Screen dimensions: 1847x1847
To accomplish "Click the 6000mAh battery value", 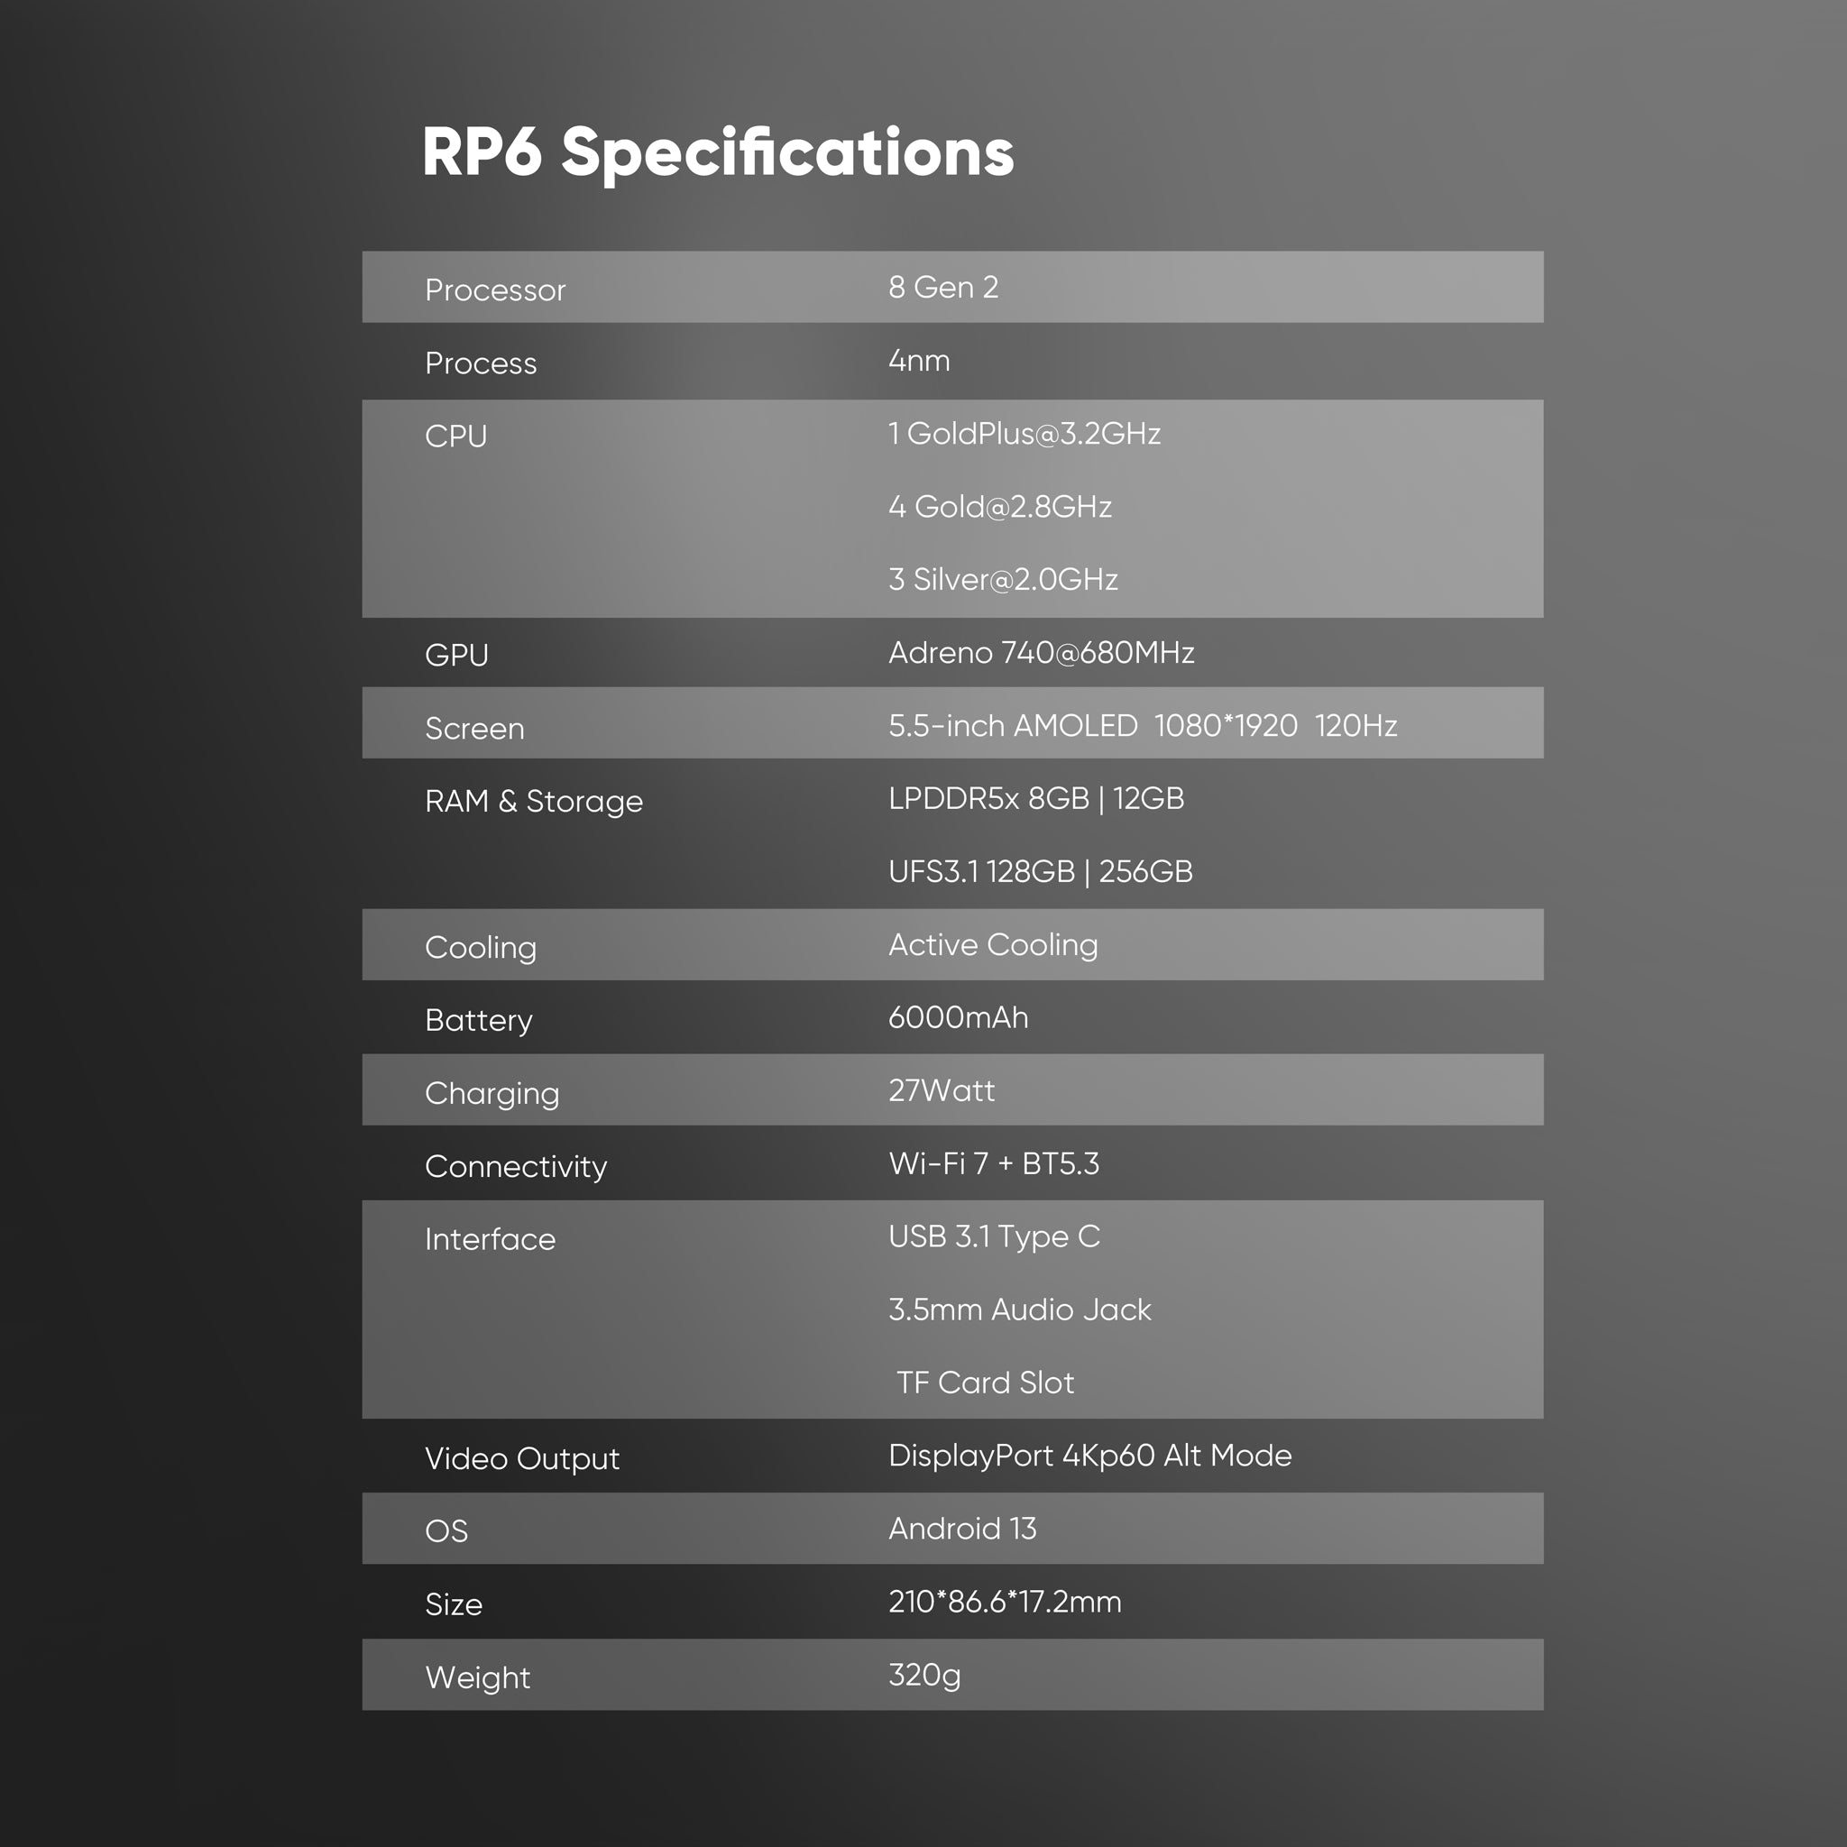I will pyautogui.click(x=958, y=1017).
